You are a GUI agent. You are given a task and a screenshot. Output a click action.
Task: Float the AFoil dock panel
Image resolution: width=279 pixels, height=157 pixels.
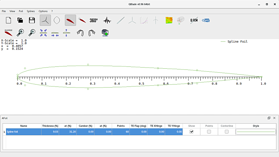(269, 118)
